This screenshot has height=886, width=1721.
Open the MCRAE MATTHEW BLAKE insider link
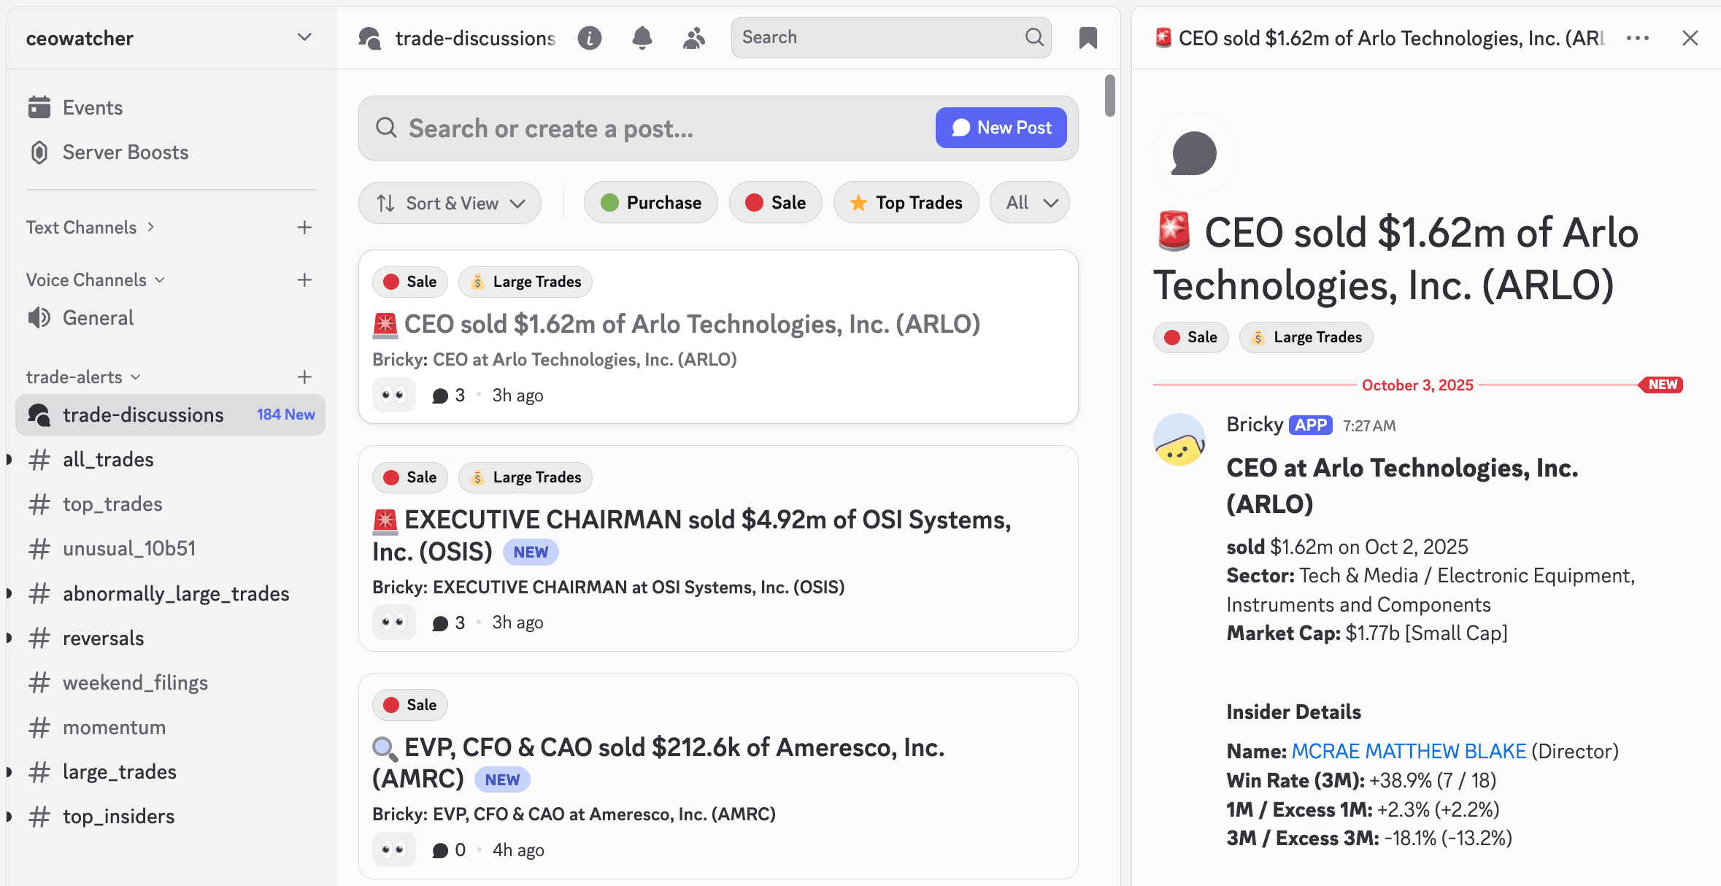[x=1407, y=750]
